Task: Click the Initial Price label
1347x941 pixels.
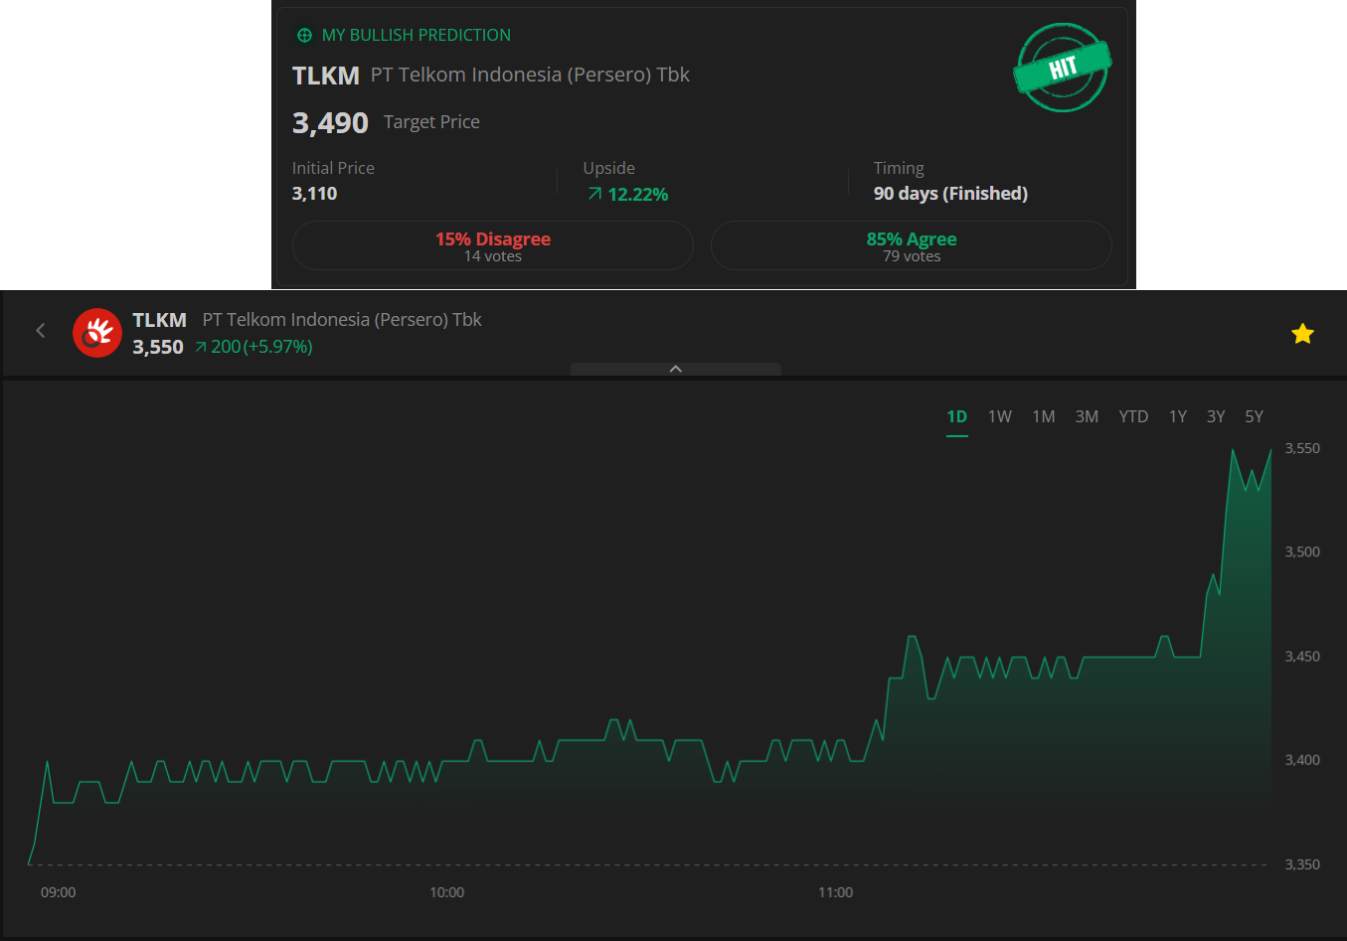Action: coord(333,168)
